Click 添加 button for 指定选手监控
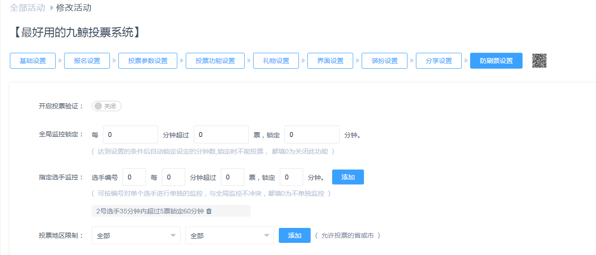This screenshot has height=255, width=596. [348, 177]
